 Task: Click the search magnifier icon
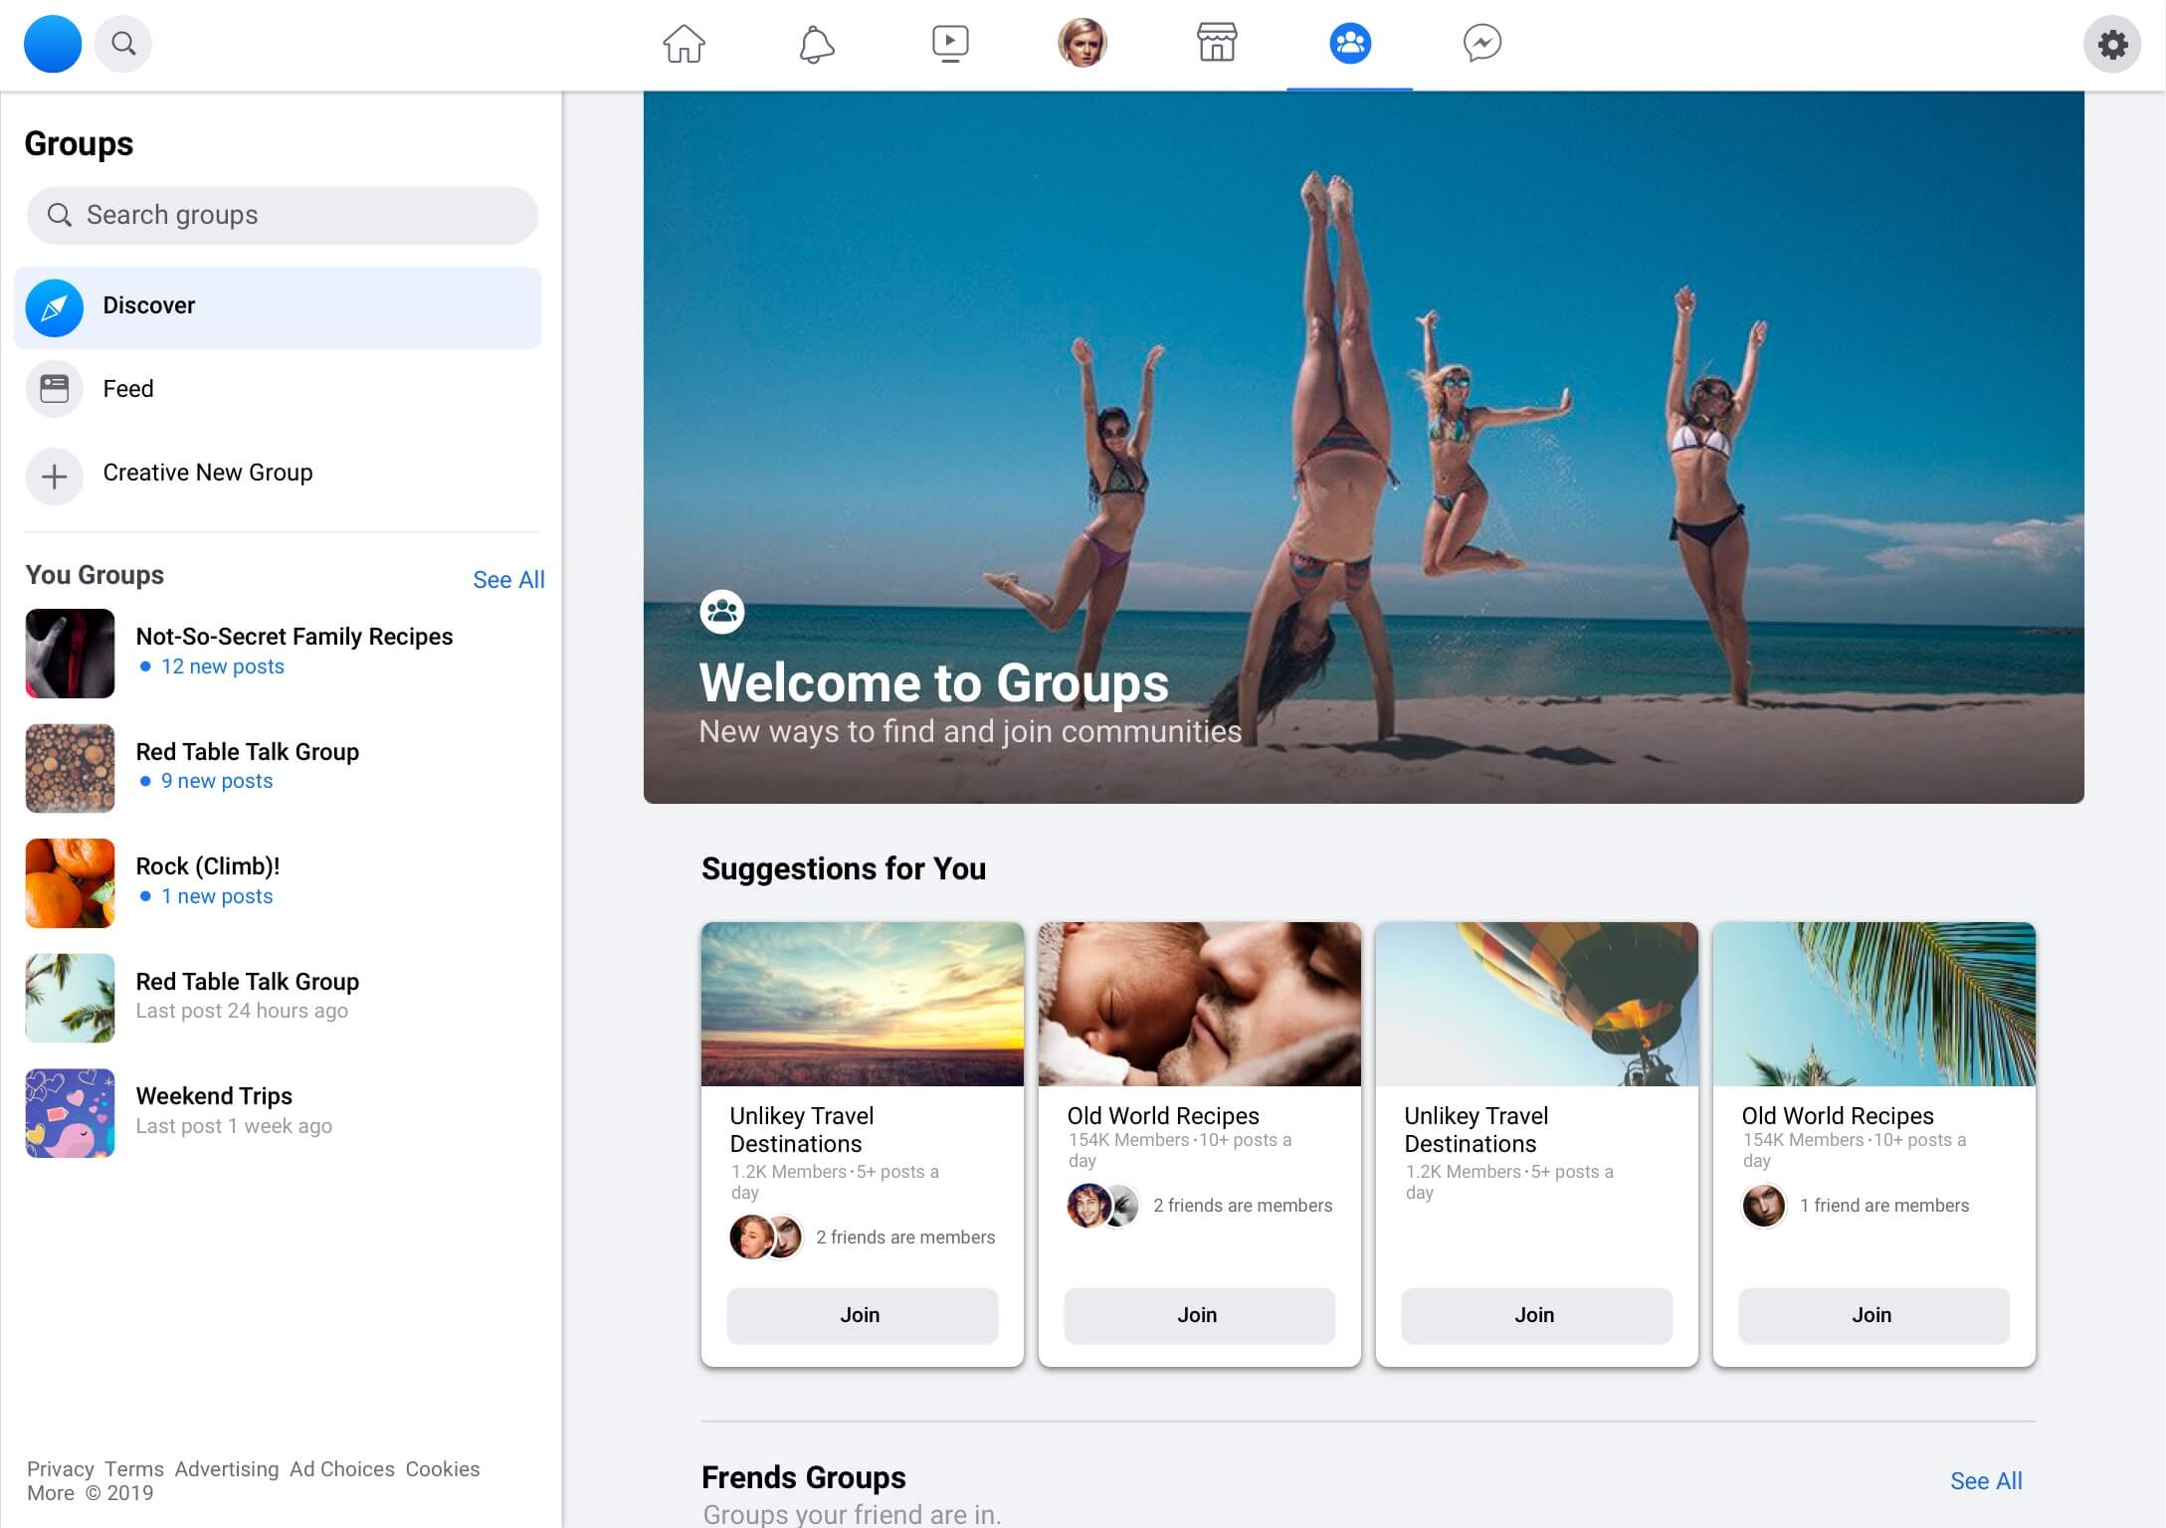pos(122,44)
